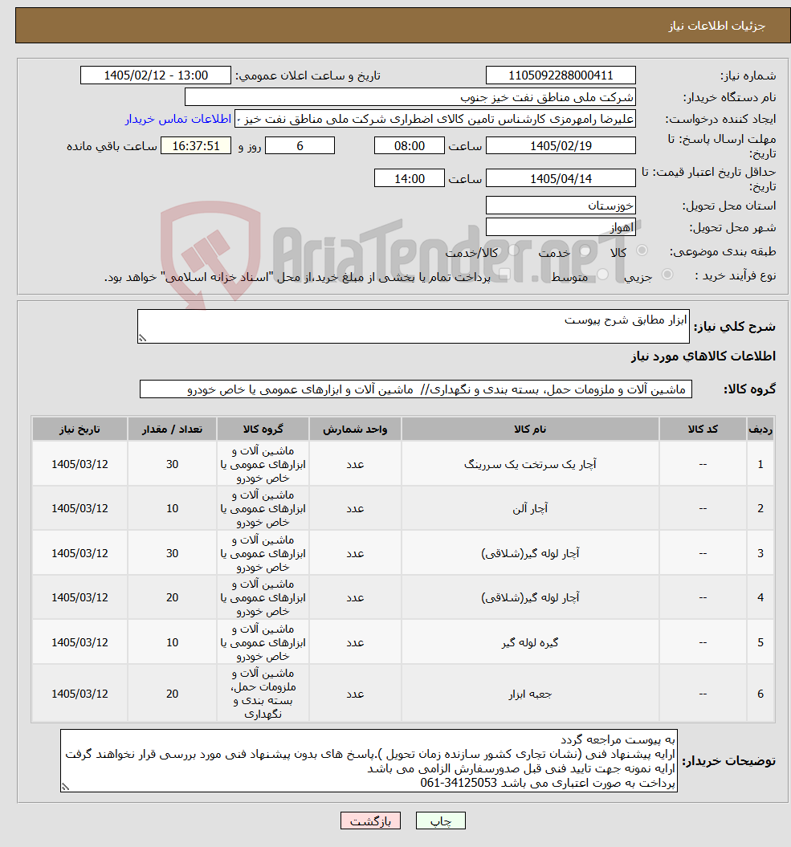The image size is (791, 847).
Task: Click the تاریخ نیاز column header
Action: click(x=80, y=429)
